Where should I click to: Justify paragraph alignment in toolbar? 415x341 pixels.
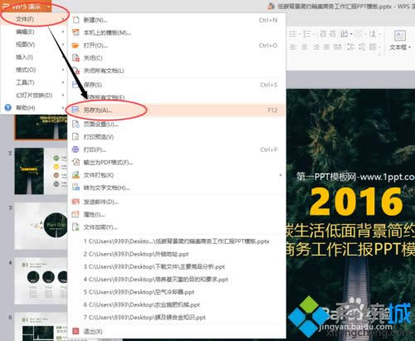[327, 47]
